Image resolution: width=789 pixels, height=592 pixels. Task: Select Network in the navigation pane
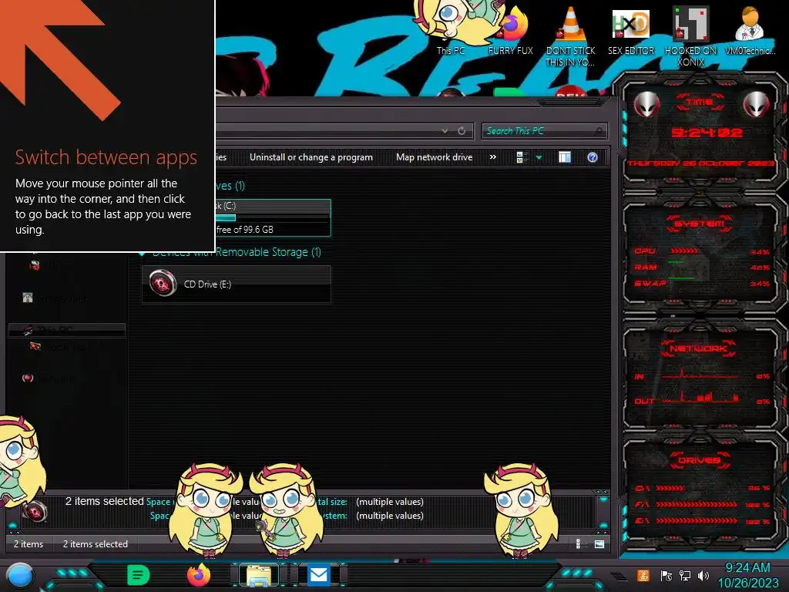(49, 378)
